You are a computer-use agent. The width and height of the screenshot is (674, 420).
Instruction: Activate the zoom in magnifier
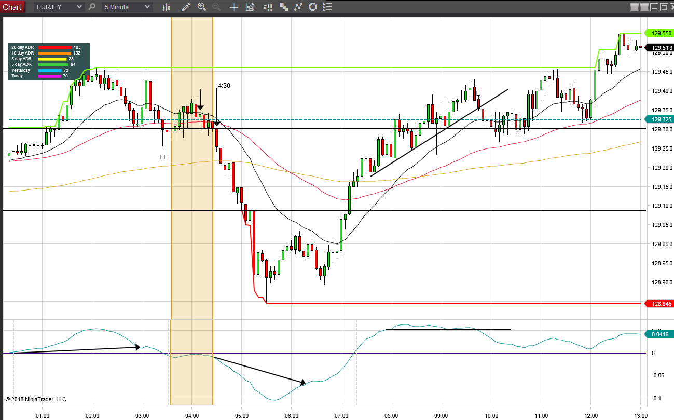pyautogui.click(x=201, y=7)
